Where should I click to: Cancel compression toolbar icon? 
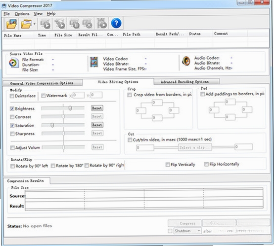(88, 24)
